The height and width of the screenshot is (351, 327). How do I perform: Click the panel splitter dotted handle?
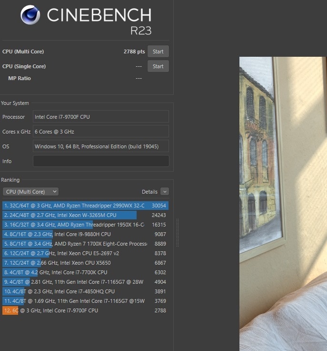point(178,233)
